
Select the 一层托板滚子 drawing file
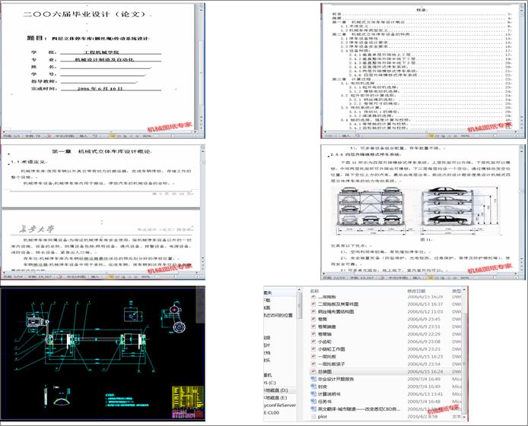(332, 364)
